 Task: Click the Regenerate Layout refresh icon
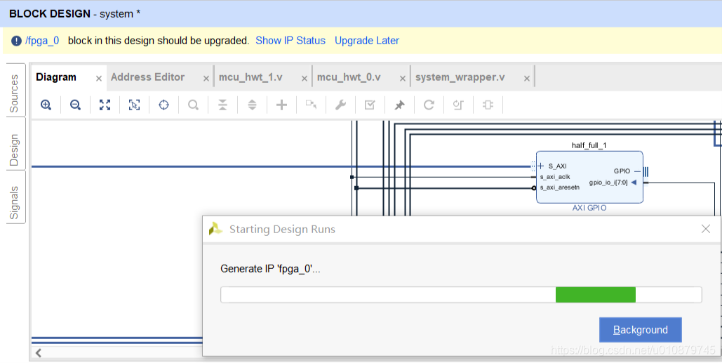(x=429, y=105)
